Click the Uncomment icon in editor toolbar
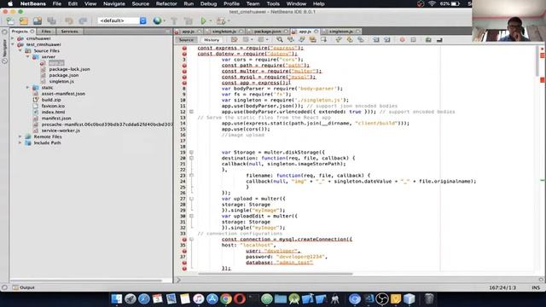Screen dimensions: 546x307 pyautogui.click(x=439, y=40)
